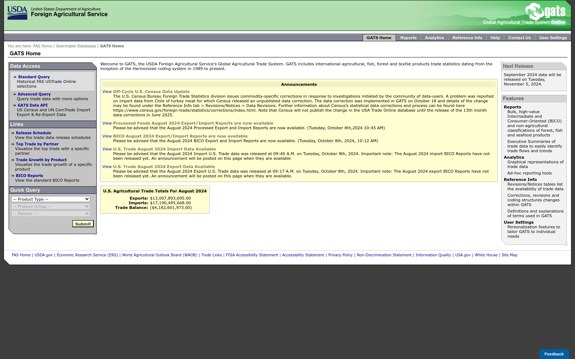The image size is (575, 359).
Task: Open the Reference Info tab
Action: tap(467, 38)
